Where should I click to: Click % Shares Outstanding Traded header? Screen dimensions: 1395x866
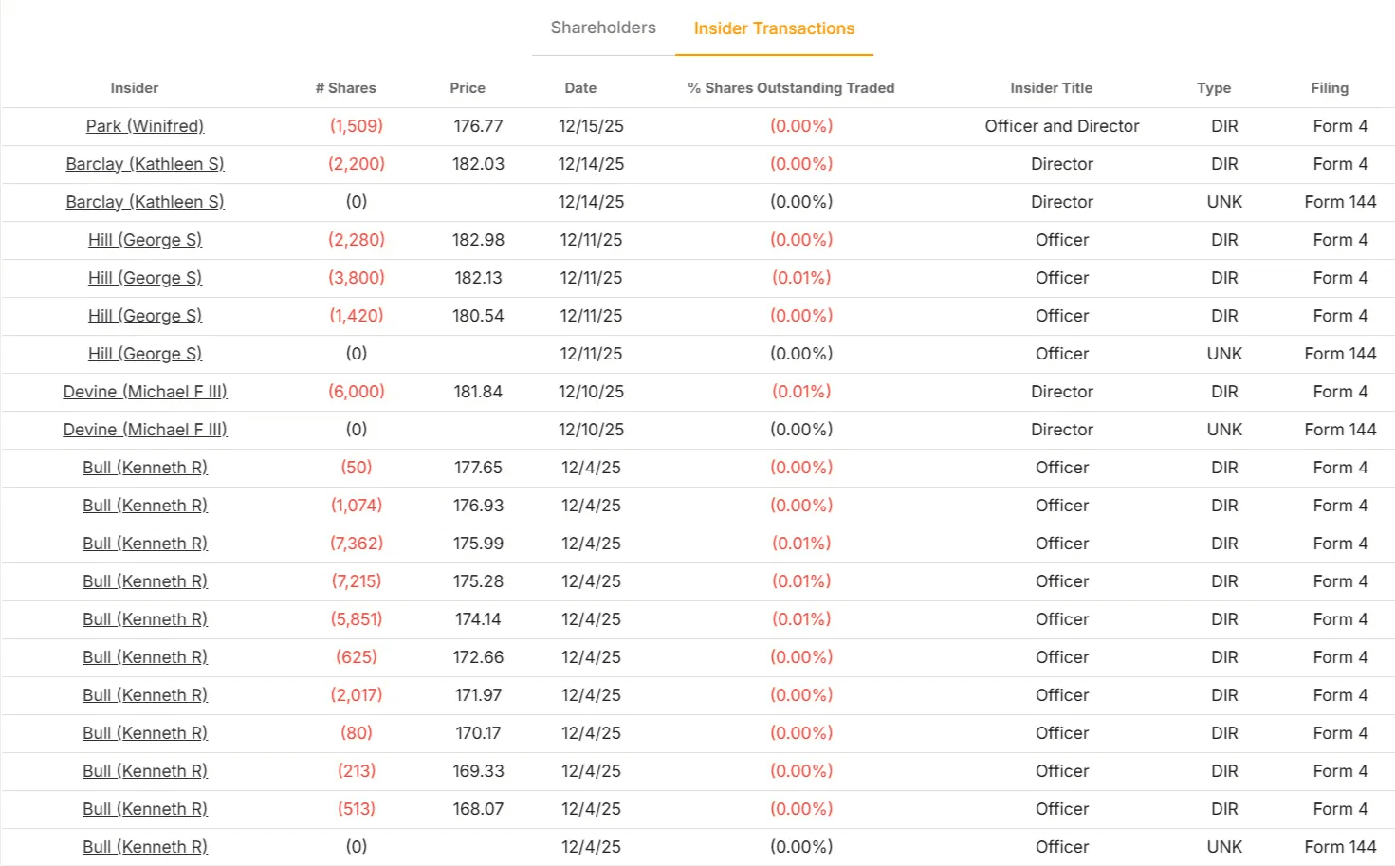click(x=791, y=88)
